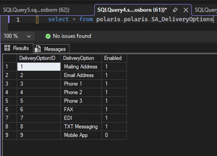The image size is (217, 156).
Task: Click the No issues found status text
Action: [x=72, y=36]
